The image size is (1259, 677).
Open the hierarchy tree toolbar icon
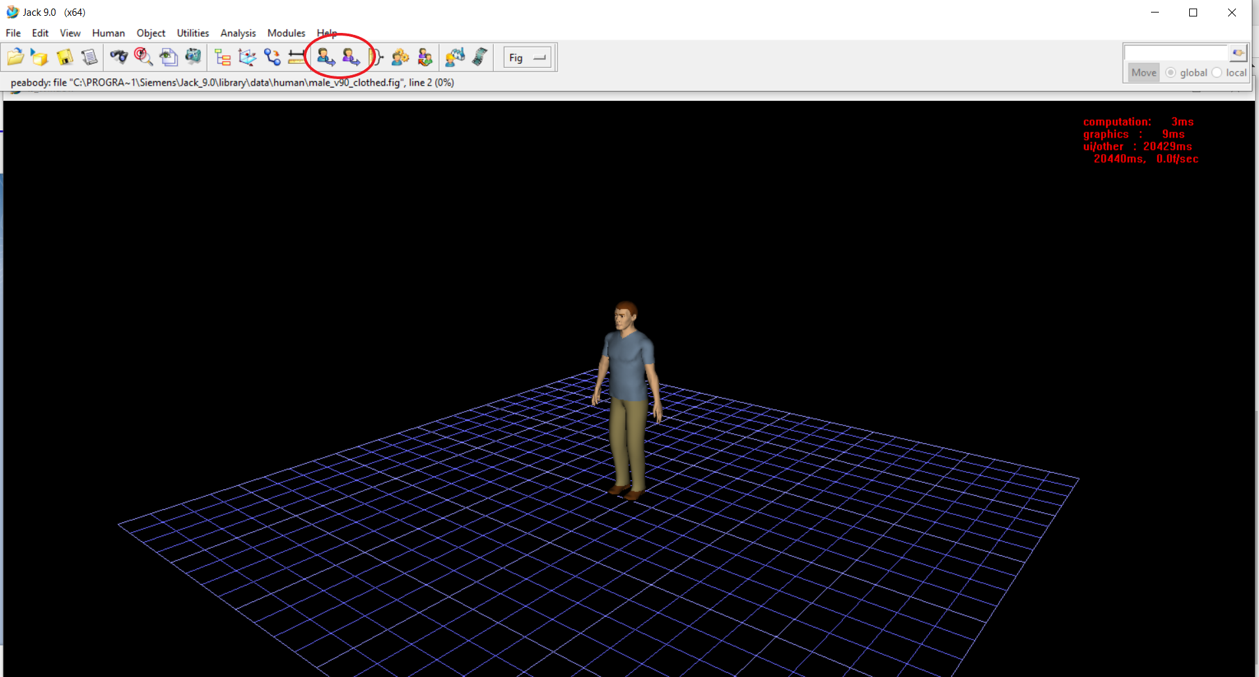coord(223,57)
